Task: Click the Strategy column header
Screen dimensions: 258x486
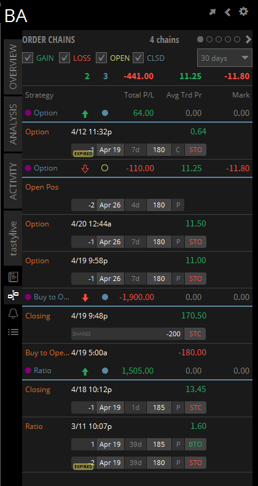Action: pos(39,95)
